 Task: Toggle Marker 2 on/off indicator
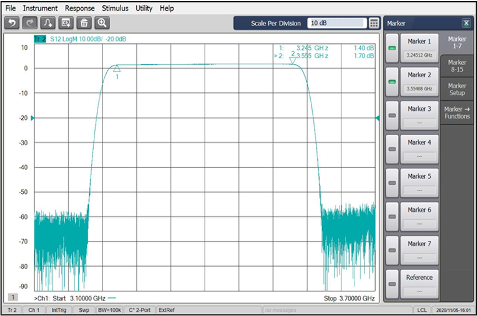(x=393, y=82)
